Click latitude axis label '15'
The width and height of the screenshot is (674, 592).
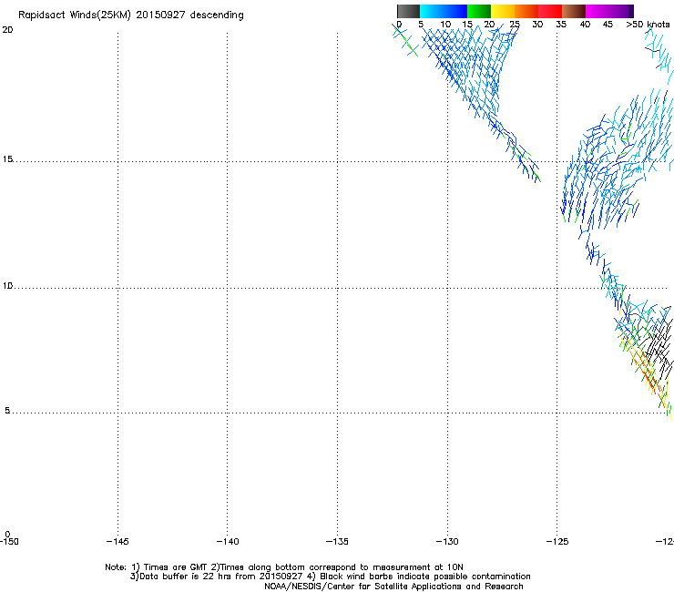pyautogui.click(x=7, y=159)
